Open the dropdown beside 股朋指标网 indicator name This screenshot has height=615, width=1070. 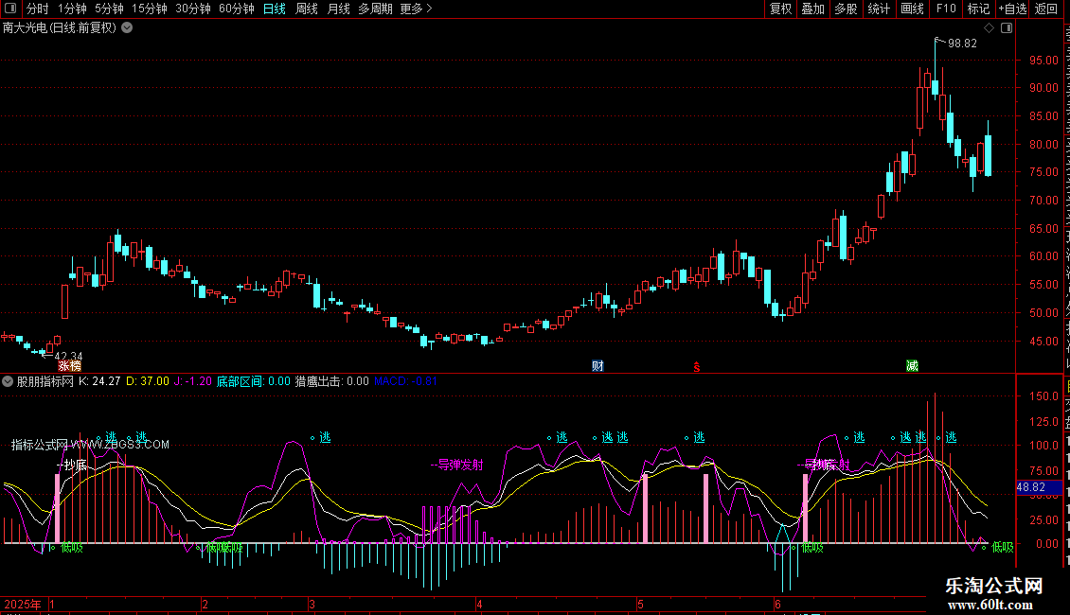click(8, 381)
